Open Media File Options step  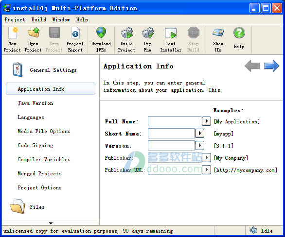[x=44, y=131]
